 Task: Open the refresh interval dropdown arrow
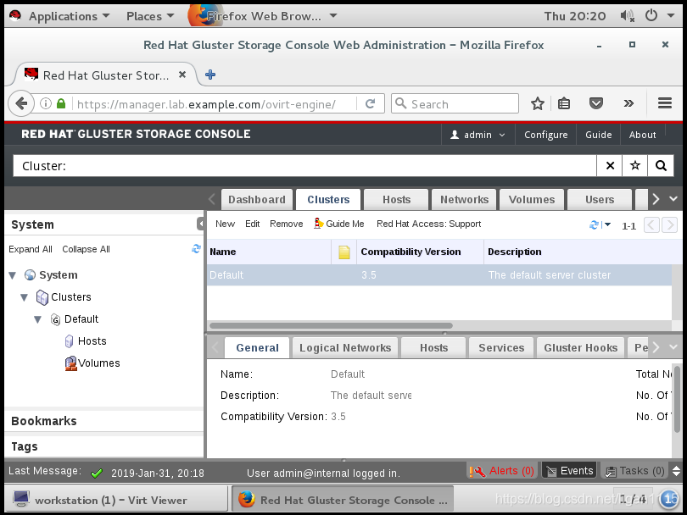coord(607,225)
